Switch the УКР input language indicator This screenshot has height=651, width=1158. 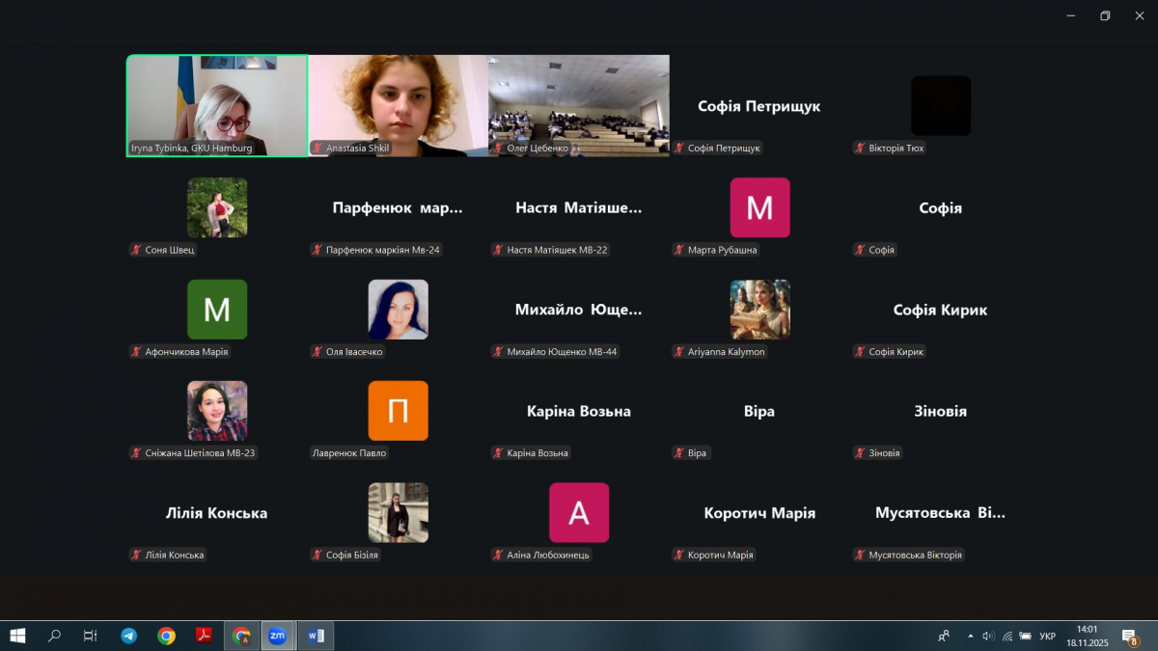click(1047, 636)
